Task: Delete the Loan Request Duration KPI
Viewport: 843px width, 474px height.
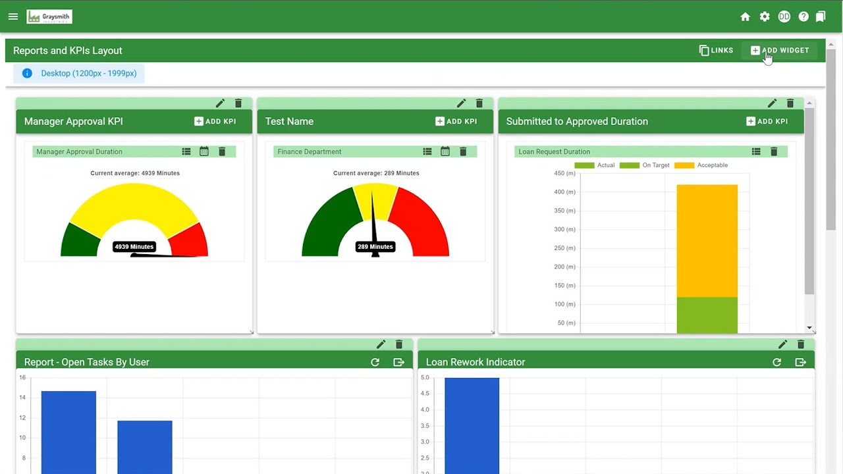Action: pos(774,151)
